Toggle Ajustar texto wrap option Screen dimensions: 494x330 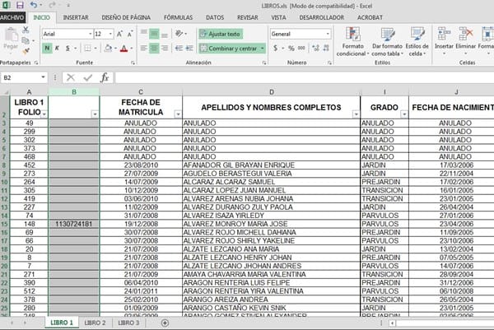coord(220,34)
